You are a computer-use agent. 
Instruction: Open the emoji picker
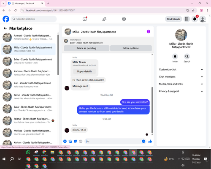click(143, 141)
